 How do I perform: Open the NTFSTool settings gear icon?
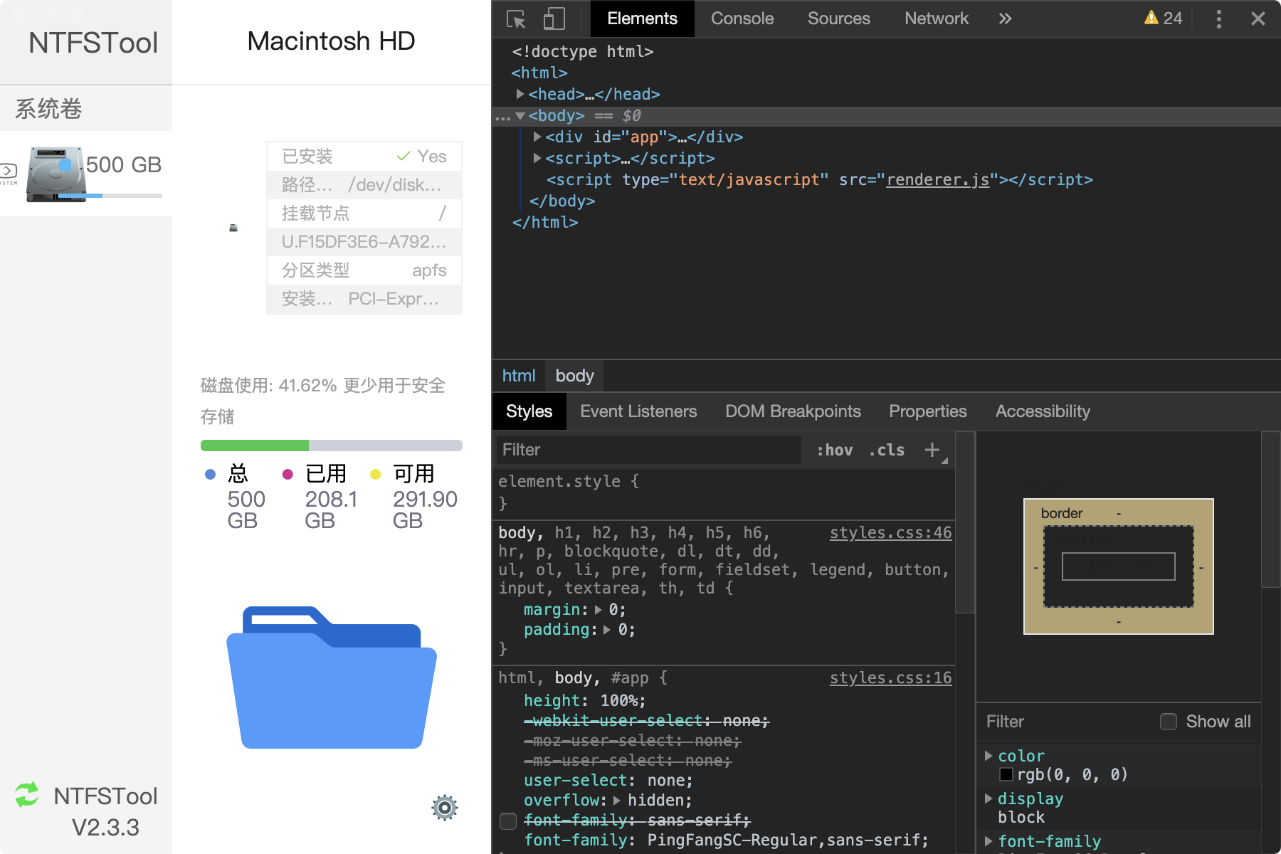click(445, 808)
